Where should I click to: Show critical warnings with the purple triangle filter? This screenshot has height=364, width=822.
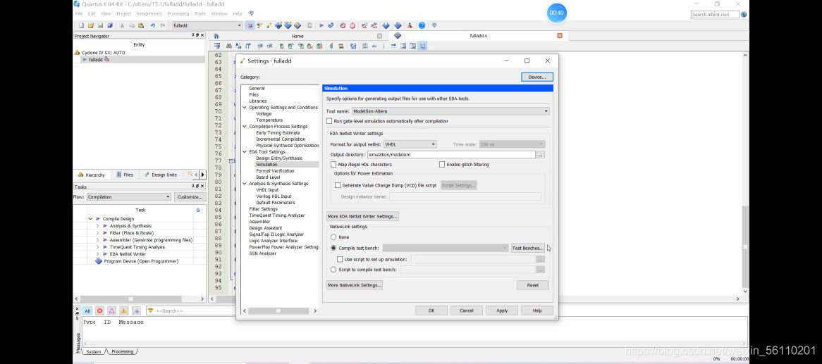click(111, 310)
